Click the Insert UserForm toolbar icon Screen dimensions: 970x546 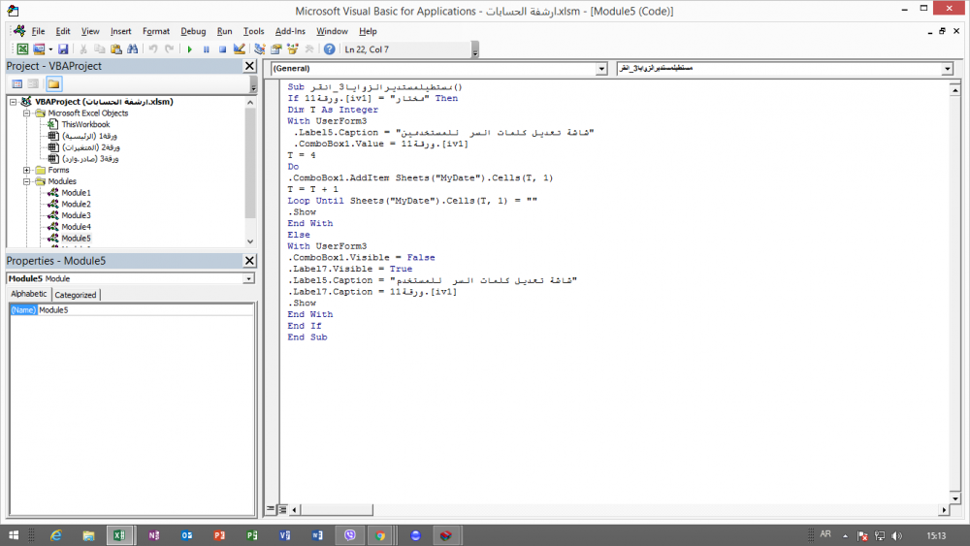coord(39,49)
